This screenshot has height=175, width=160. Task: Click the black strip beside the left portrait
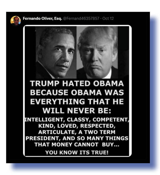click(30, 52)
